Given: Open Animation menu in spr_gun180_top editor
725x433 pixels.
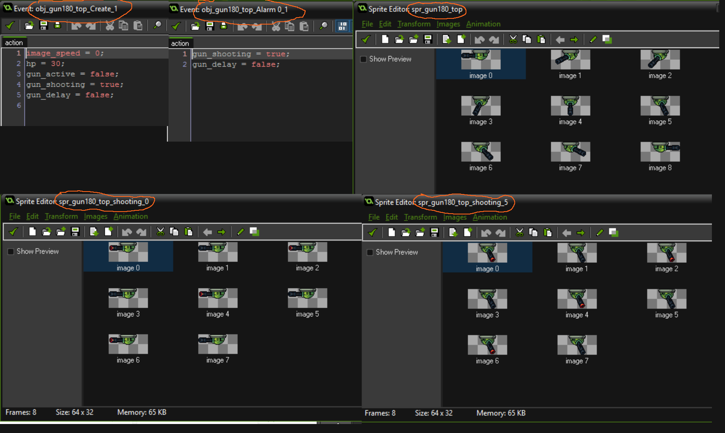Looking at the screenshot, I should (483, 24).
